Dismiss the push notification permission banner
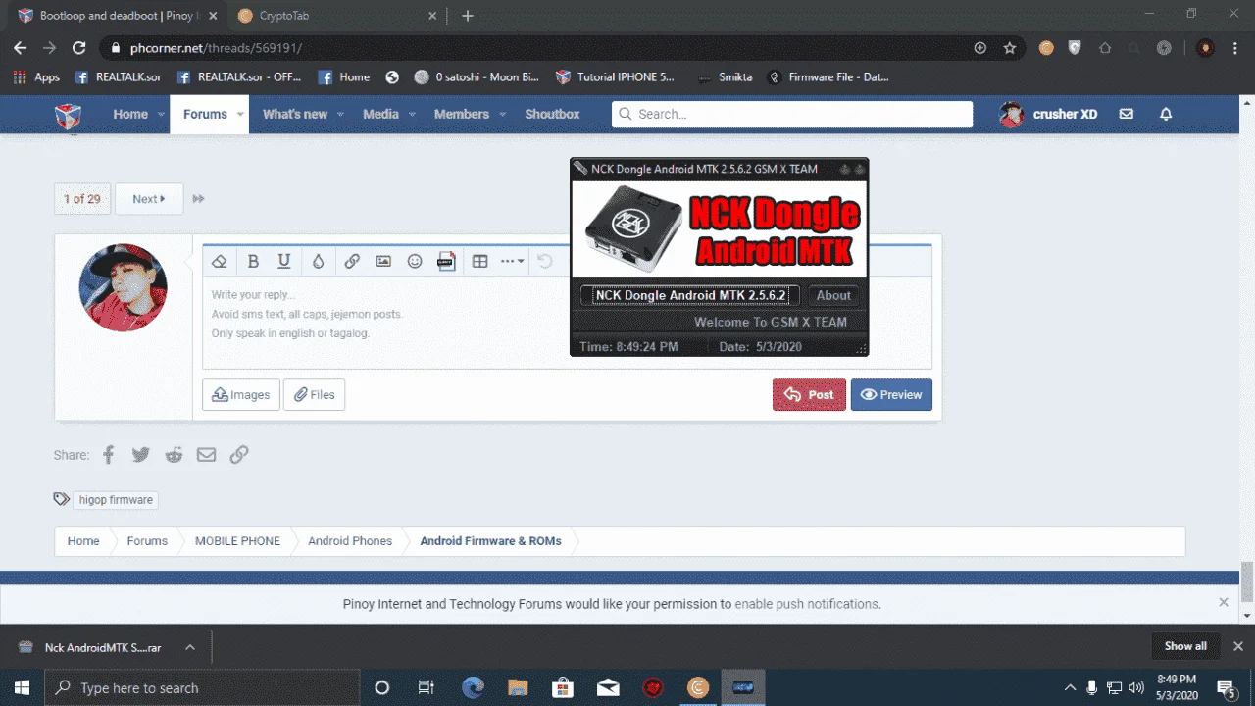The width and height of the screenshot is (1255, 706). click(1224, 602)
